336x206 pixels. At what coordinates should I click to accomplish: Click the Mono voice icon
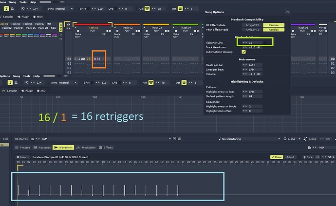click(305, 139)
